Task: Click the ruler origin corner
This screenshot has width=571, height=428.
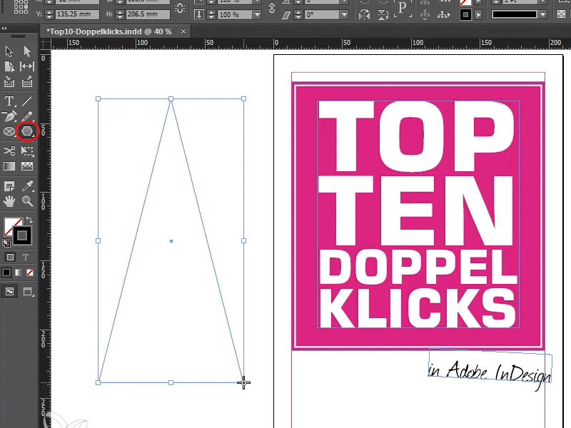Action: click(x=46, y=44)
